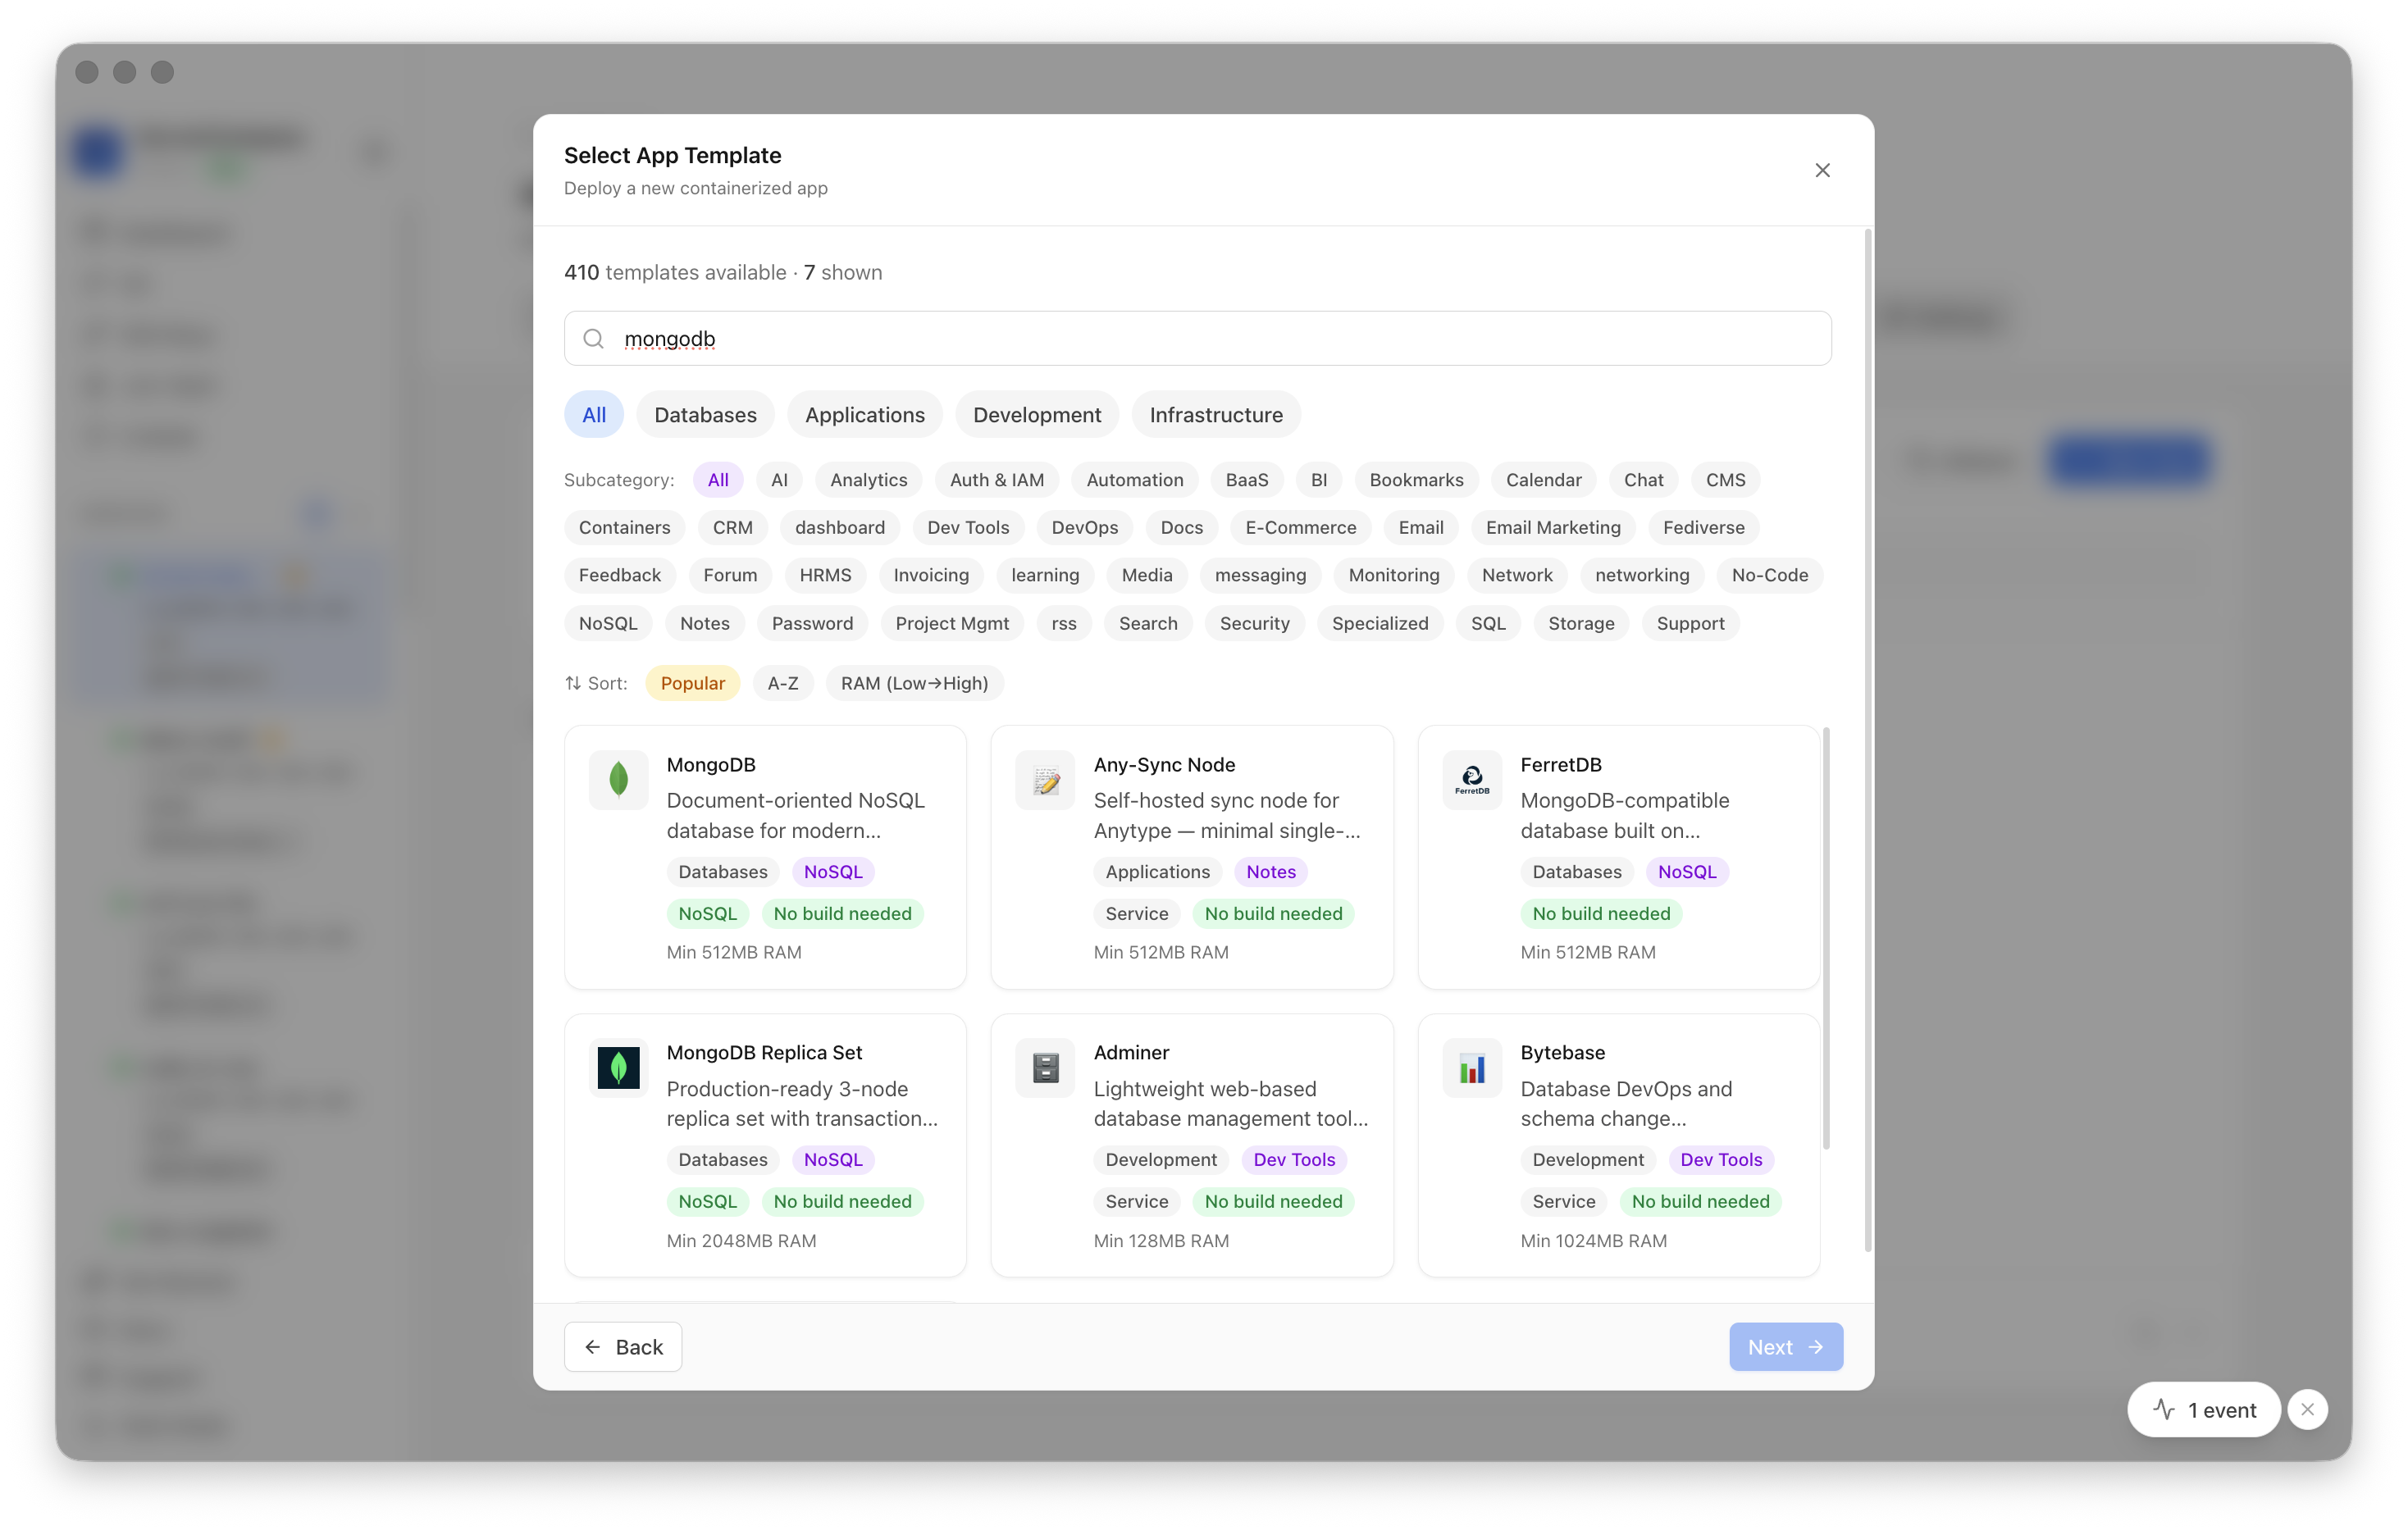Click the sort arrows icon

tap(573, 683)
